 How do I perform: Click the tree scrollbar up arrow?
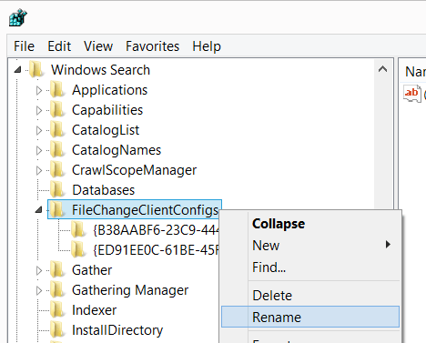tap(383, 69)
